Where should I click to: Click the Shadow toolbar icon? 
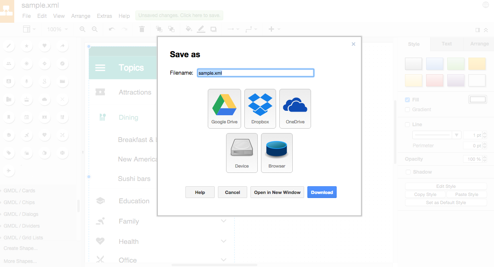click(x=213, y=29)
